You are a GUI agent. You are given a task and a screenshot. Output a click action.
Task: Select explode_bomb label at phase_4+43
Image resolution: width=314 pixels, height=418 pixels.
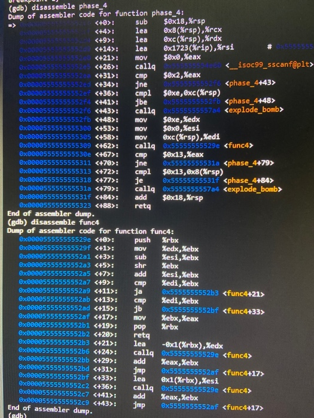(x=254, y=110)
